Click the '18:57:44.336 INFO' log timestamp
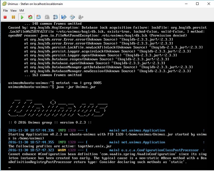The width and height of the screenshot is (214, 171). pyautogui.click(x=31, y=130)
